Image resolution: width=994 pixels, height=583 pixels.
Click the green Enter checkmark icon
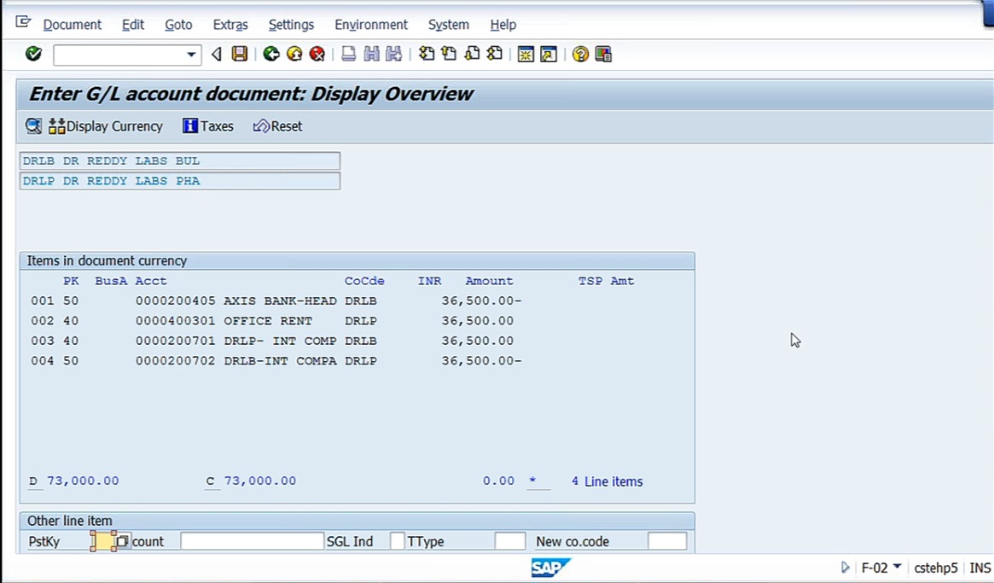[33, 54]
